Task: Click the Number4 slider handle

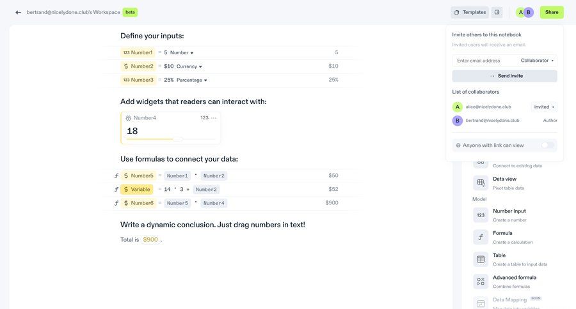Action: (x=177, y=139)
